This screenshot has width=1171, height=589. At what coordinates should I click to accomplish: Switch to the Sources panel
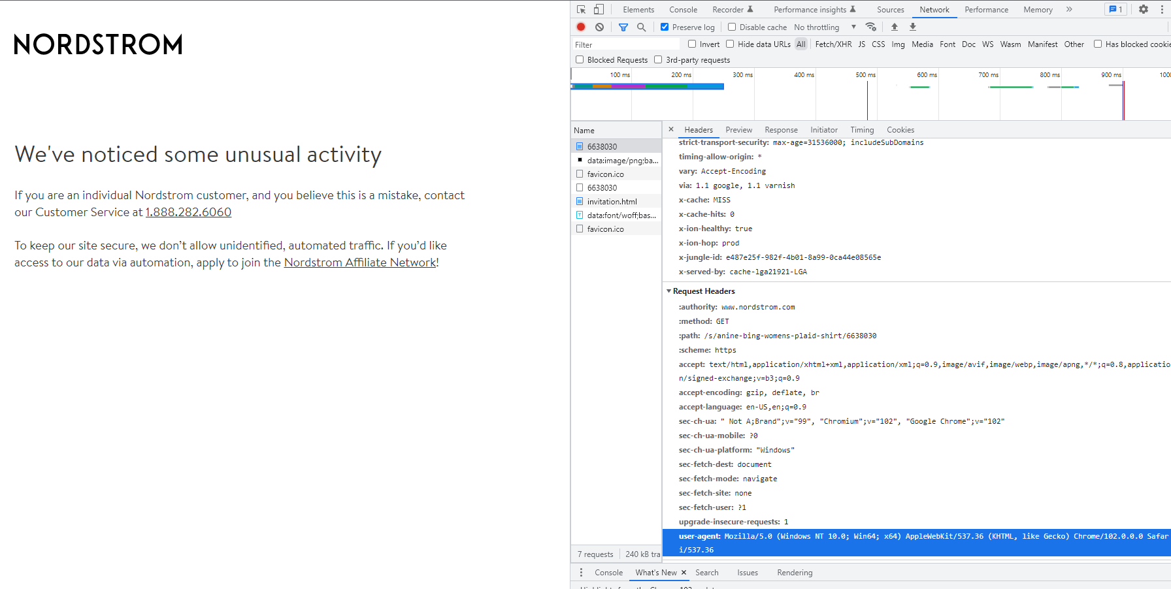tap(891, 9)
